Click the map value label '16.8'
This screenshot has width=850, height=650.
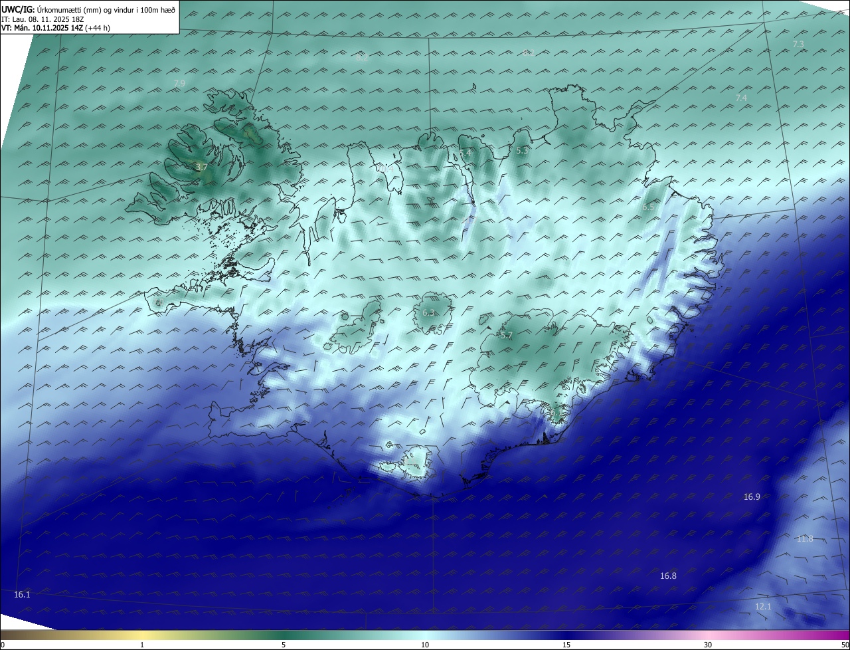coord(668,576)
